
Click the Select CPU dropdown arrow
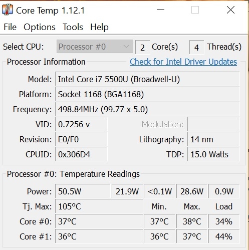click(126, 47)
